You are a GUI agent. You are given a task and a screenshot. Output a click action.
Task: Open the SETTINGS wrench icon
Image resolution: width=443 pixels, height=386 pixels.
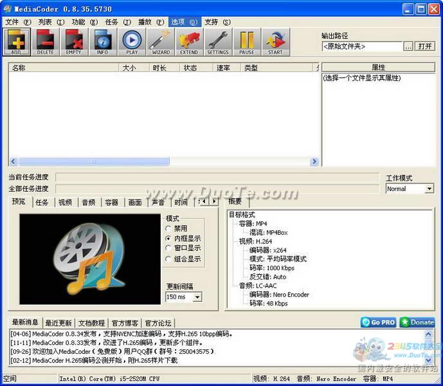[218, 42]
